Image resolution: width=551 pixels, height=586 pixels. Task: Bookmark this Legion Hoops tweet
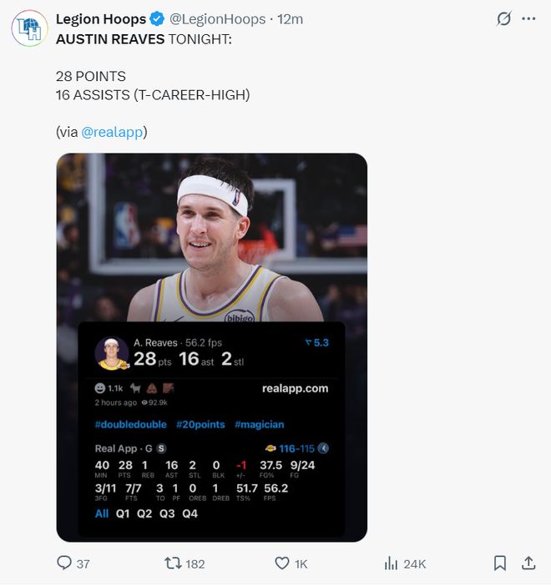tap(499, 563)
